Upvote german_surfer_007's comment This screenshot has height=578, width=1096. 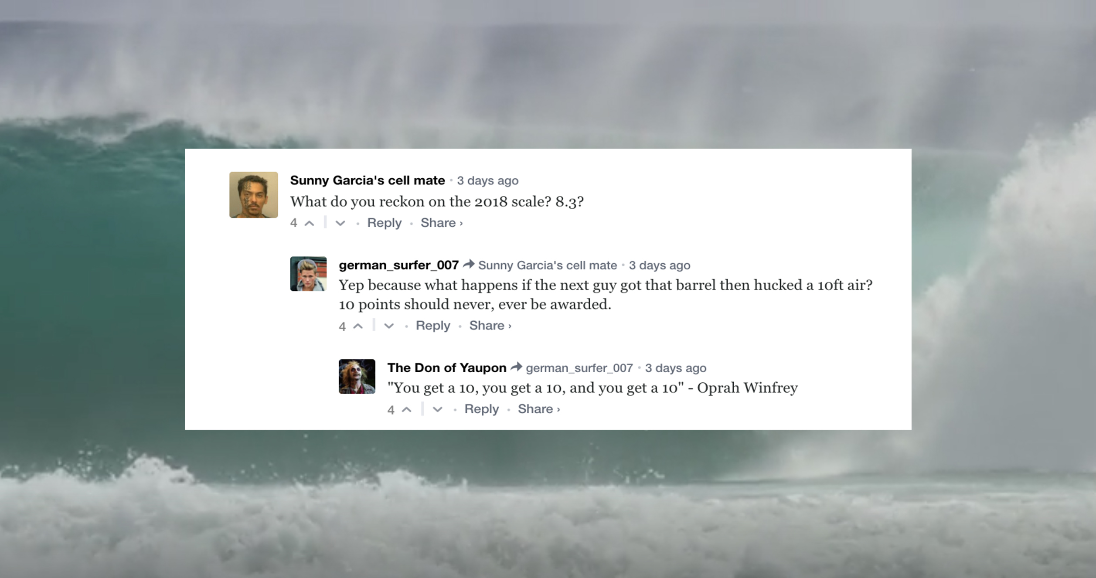click(358, 326)
